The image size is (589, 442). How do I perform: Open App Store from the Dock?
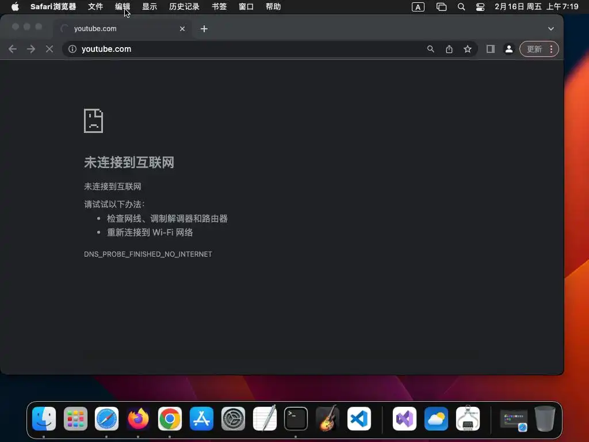[x=201, y=419]
